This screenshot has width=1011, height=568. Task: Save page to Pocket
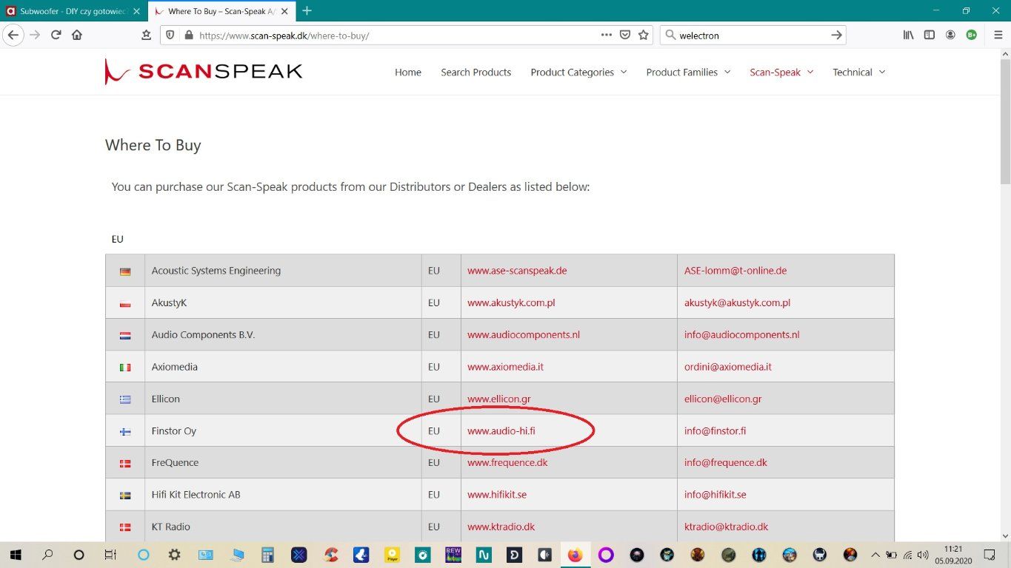pos(625,35)
